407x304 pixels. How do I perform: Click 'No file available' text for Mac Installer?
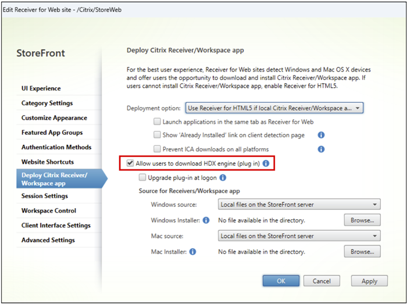click(x=262, y=252)
